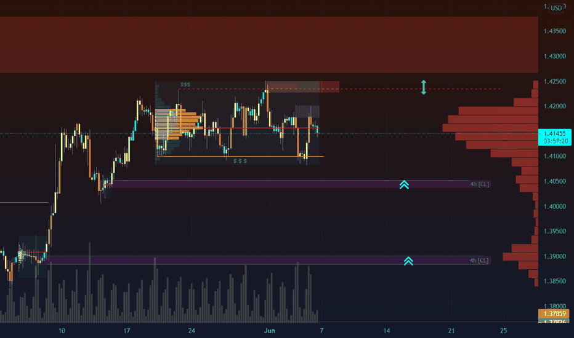Click the 1.43500 price axis label
The image size is (574, 338).
click(554, 31)
